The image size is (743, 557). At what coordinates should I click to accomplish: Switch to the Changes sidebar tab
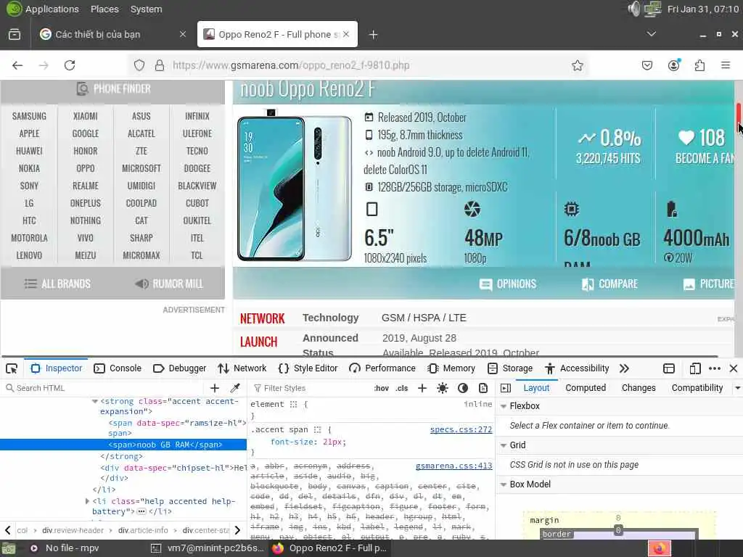pos(639,388)
